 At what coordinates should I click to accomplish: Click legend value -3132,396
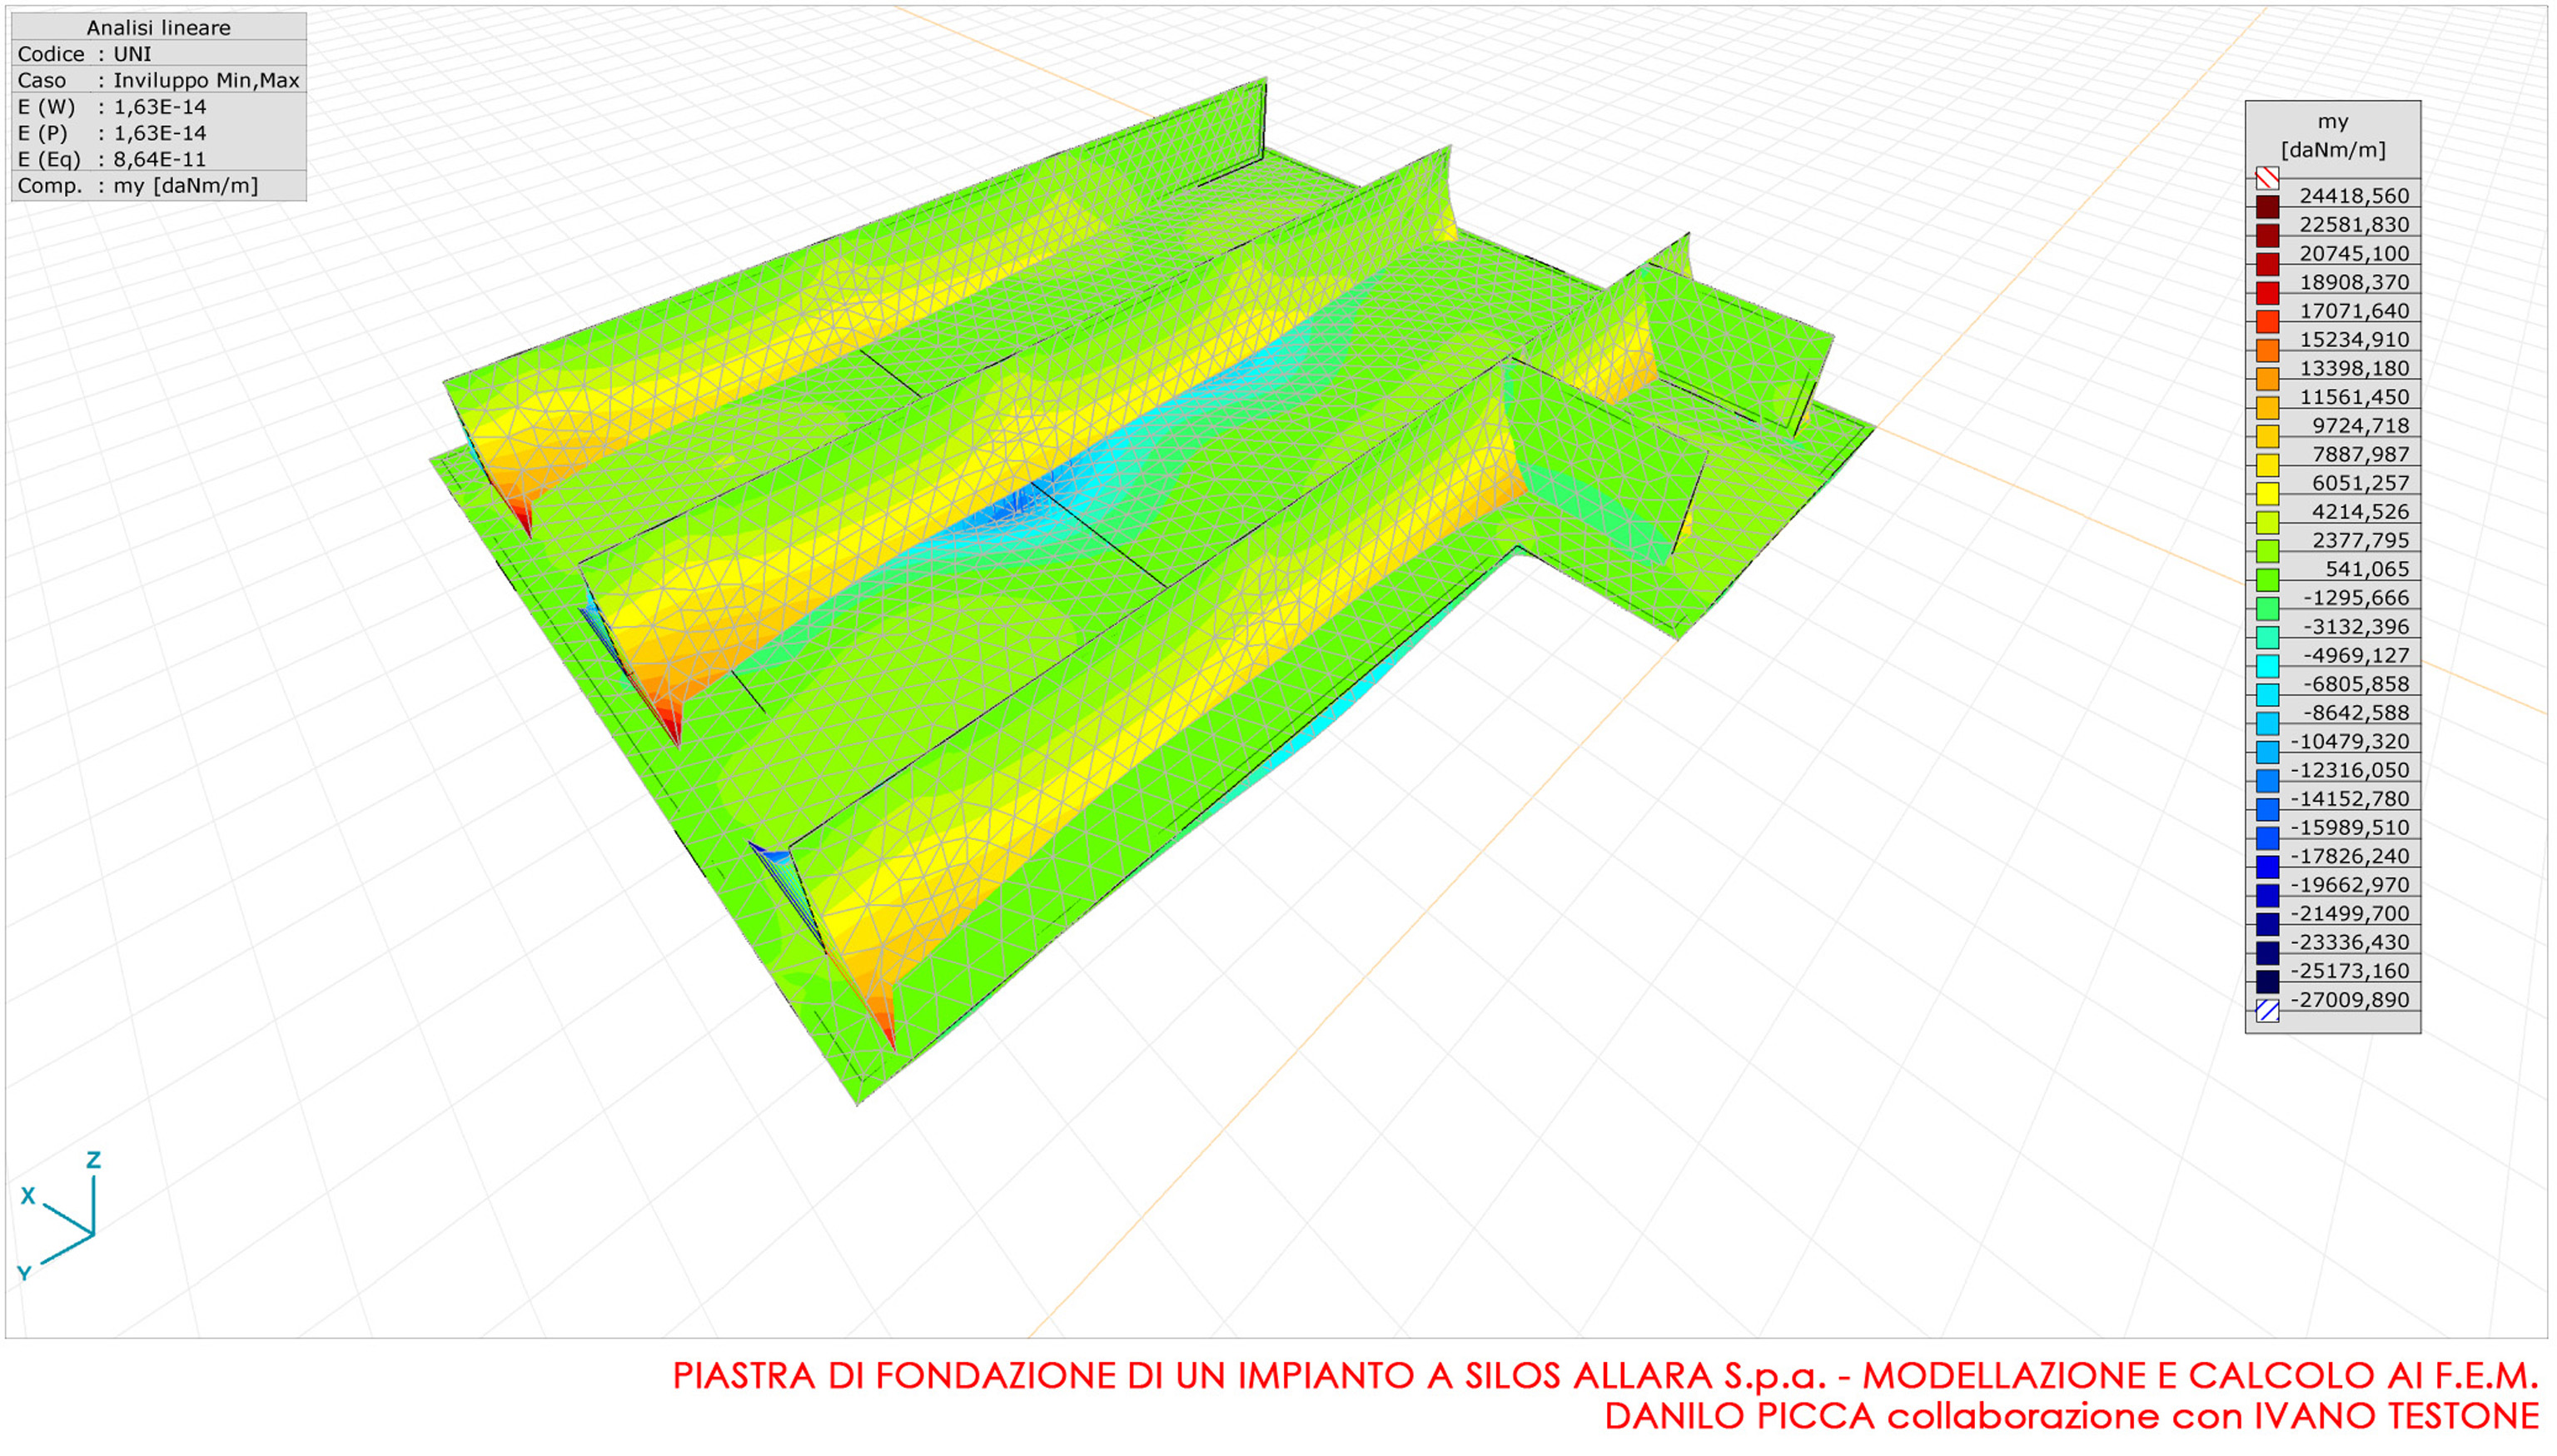tap(2356, 627)
